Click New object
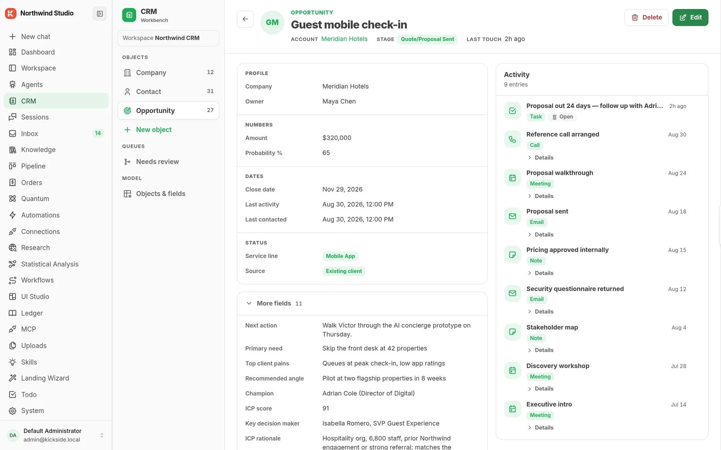721x450 pixels. [169, 130]
